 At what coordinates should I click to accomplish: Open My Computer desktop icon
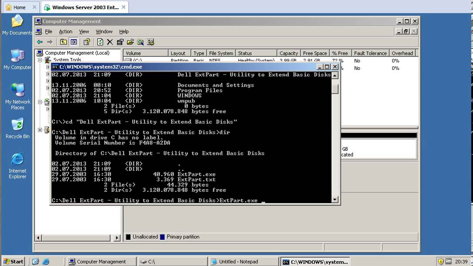(x=17, y=60)
